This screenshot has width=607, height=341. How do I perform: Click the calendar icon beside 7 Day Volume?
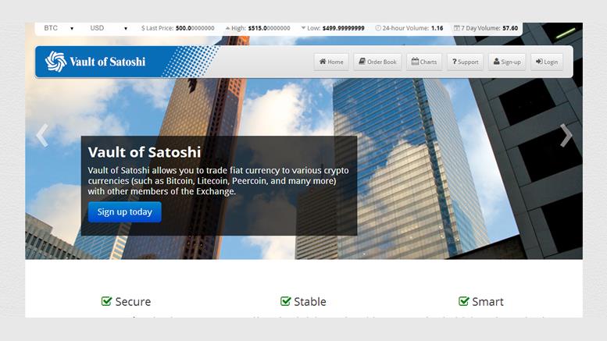tap(457, 28)
